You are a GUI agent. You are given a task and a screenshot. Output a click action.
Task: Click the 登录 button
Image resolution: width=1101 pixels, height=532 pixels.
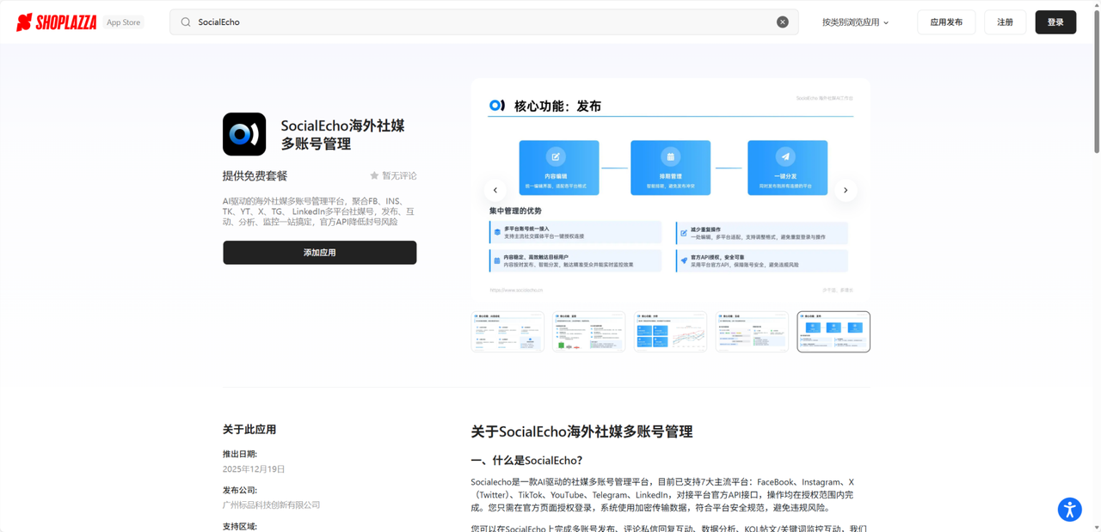click(x=1055, y=21)
